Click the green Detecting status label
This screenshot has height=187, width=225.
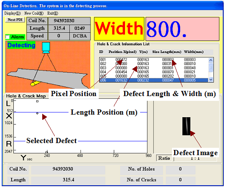coord(21,45)
